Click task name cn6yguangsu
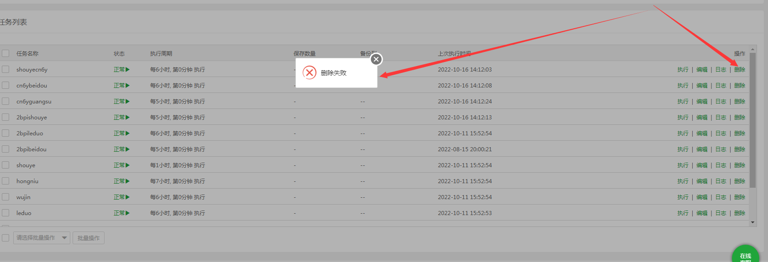This screenshot has width=768, height=262. point(34,102)
